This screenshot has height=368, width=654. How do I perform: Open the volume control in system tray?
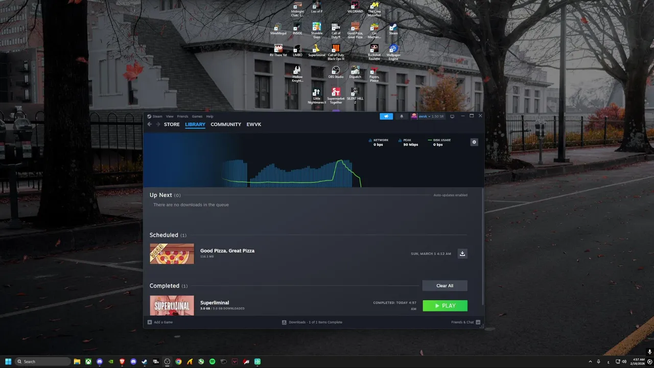[x=624, y=361]
